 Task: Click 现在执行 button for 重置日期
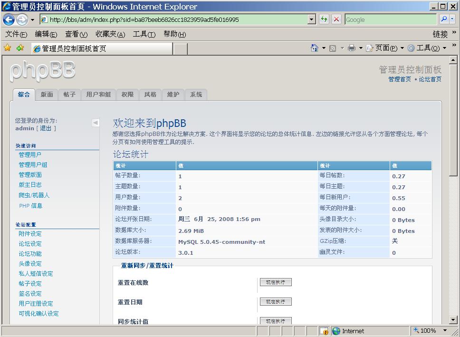[276, 301]
